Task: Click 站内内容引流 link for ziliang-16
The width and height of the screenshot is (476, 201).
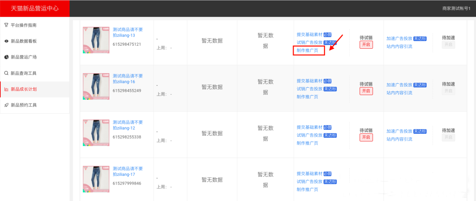Action: 399,93
